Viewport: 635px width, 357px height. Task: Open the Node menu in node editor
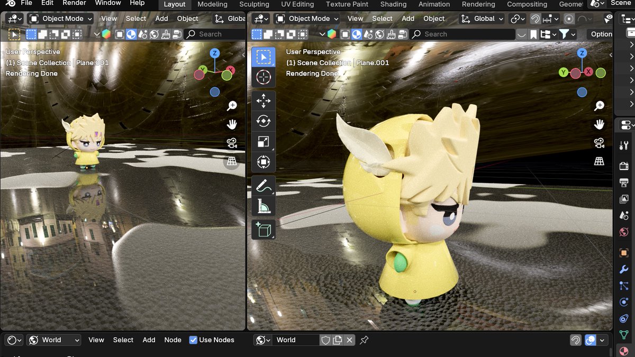[173, 340]
